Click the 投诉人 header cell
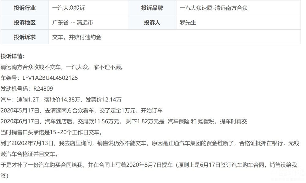The image size is (306, 183). click(x=152, y=22)
